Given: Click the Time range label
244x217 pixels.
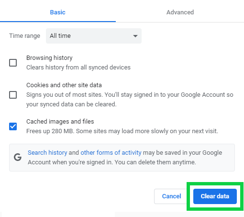Looking at the screenshot, I should (24, 36).
